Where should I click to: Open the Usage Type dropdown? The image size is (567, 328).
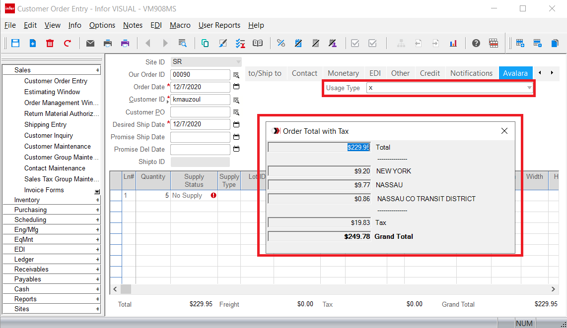click(529, 88)
